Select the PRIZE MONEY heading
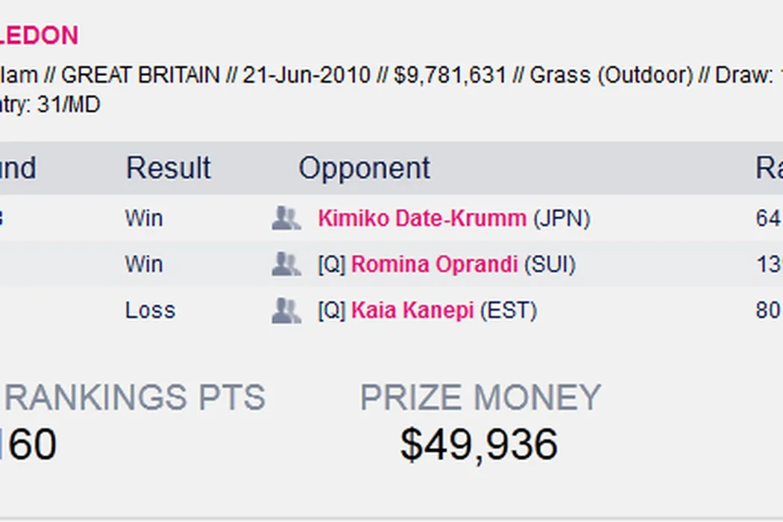This screenshot has width=783, height=522. [480, 397]
